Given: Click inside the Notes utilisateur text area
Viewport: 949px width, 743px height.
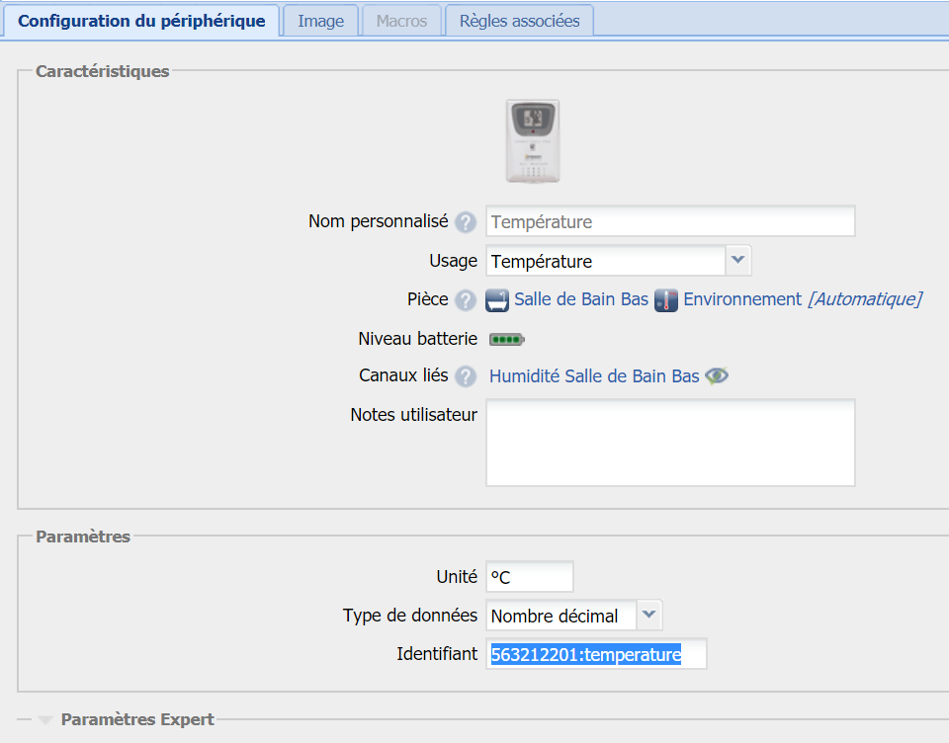Looking at the screenshot, I should [x=670, y=443].
